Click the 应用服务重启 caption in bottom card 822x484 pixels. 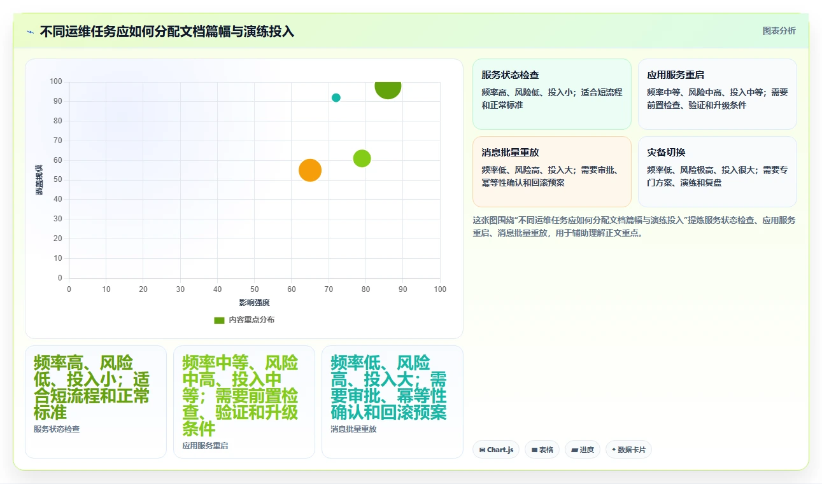coord(205,446)
